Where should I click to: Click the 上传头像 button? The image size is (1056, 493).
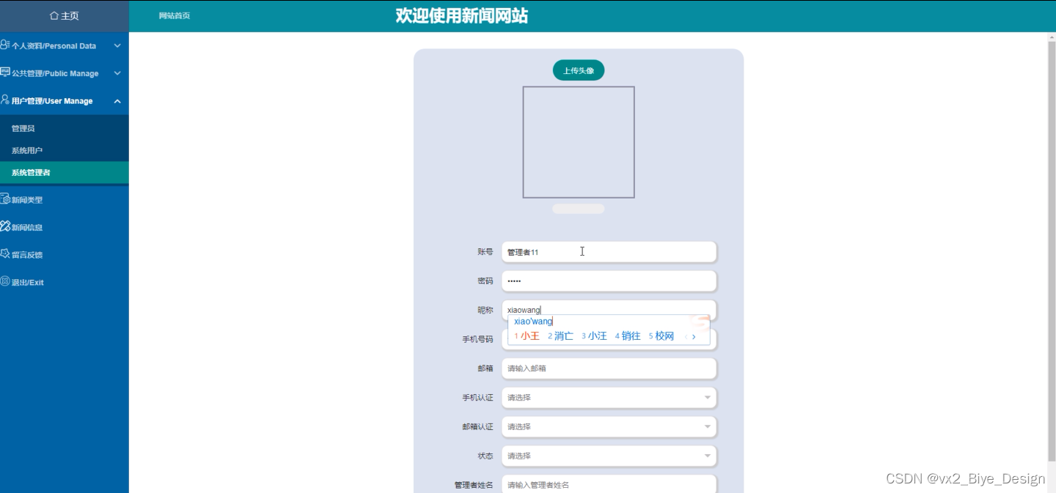pyautogui.click(x=579, y=70)
